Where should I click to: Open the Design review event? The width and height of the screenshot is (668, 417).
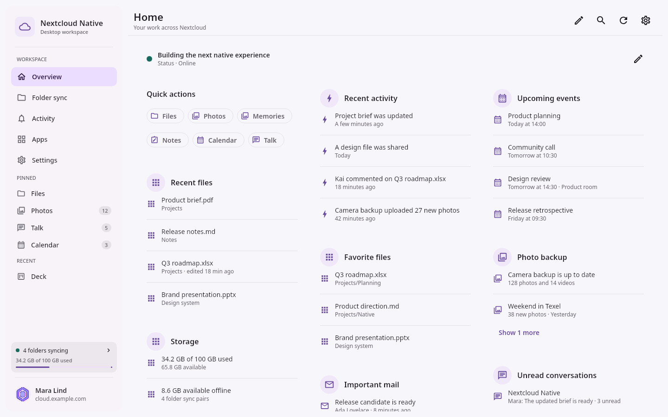tap(568, 183)
